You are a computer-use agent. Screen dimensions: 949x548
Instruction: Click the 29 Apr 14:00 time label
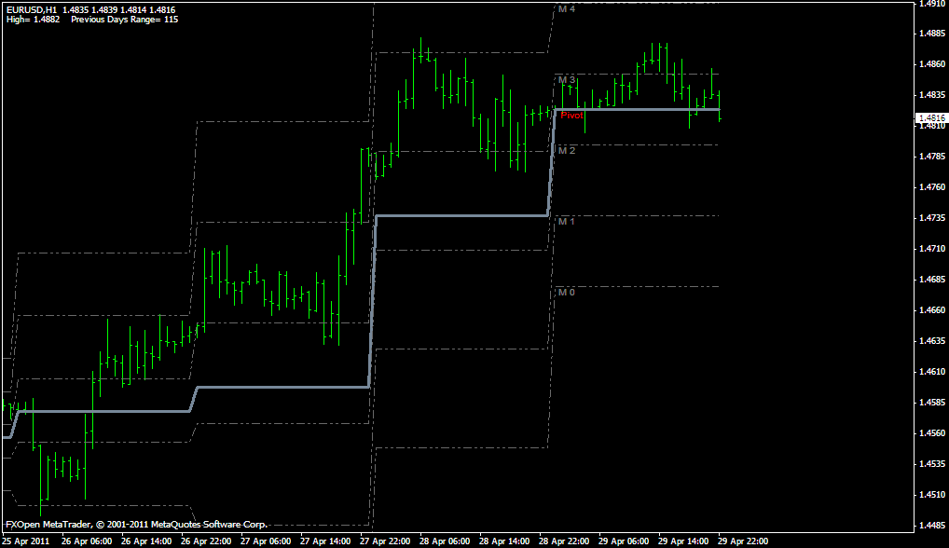pos(683,541)
